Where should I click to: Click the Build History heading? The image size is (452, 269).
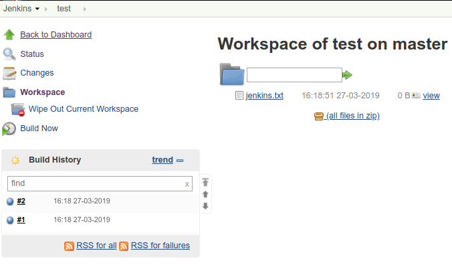(x=55, y=160)
